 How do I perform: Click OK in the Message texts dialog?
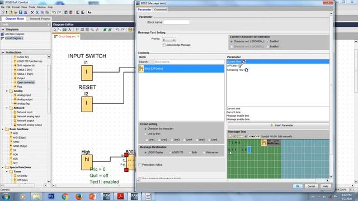tap(298, 186)
